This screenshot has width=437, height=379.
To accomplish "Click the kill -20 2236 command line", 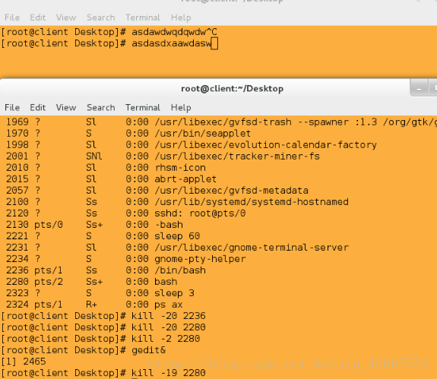I will [x=103, y=316].
